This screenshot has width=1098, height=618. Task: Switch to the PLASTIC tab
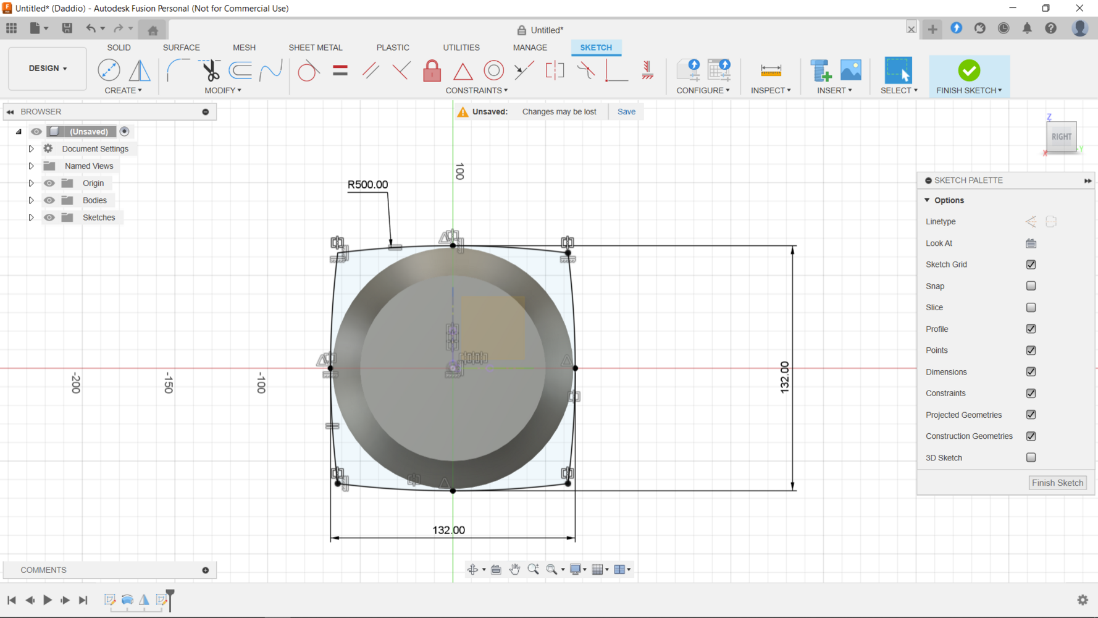(393, 48)
